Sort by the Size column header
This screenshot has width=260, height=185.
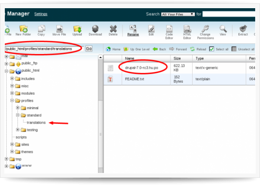click(x=182, y=59)
